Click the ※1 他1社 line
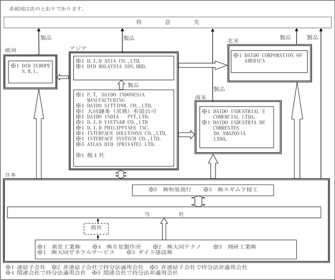 click(90, 155)
